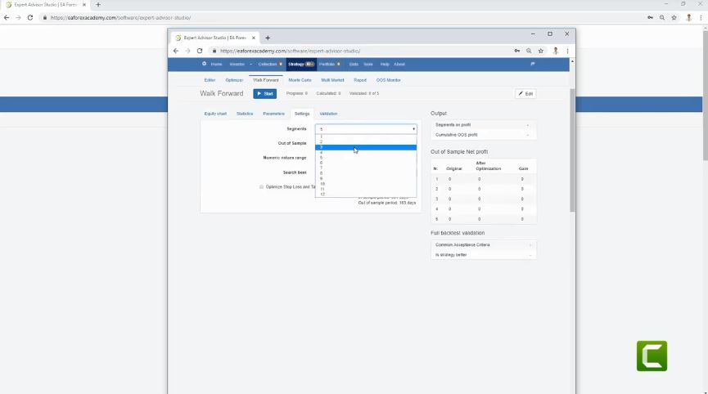
Task: Click the Camtasia logo icon
Action: (652, 356)
